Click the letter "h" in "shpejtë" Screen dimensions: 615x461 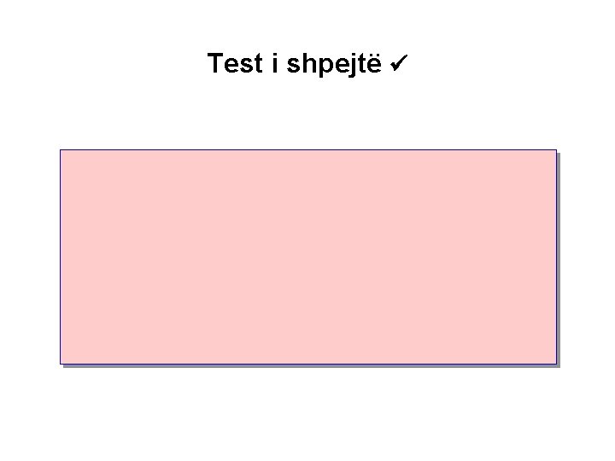tap(308, 62)
